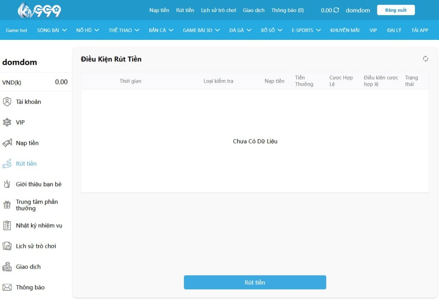Click the cards icon for Lịch sử trò chơi
The height and width of the screenshot is (299, 439).
click(x=7, y=246)
